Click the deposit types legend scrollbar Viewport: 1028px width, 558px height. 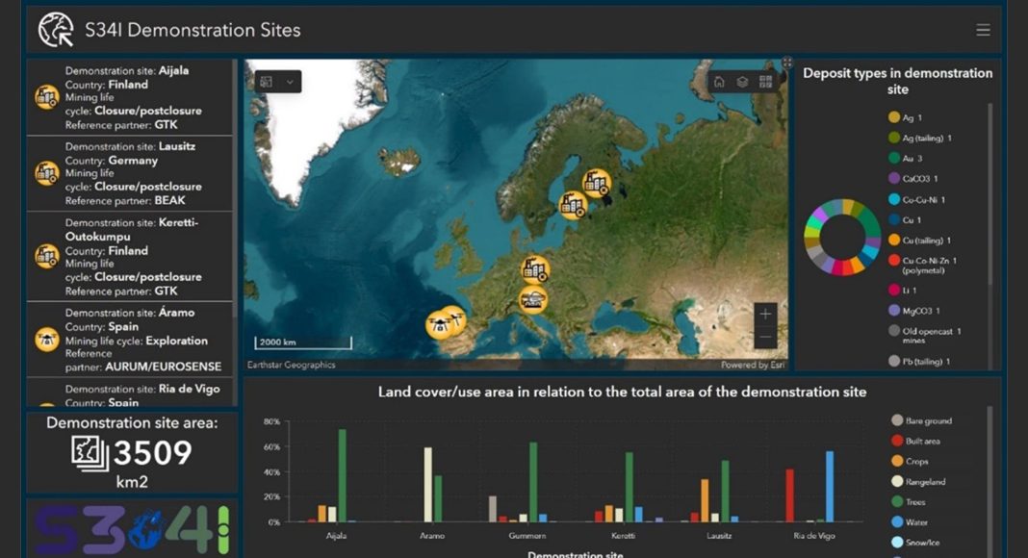click(989, 192)
